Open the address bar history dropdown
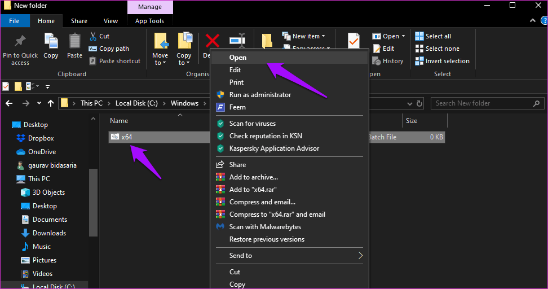 [x=410, y=103]
